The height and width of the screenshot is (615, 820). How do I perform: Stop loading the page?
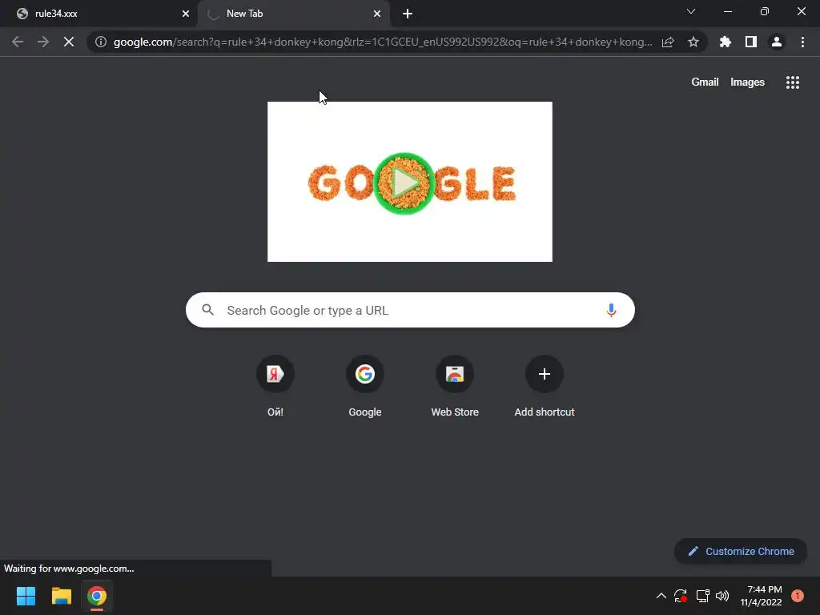coord(69,42)
